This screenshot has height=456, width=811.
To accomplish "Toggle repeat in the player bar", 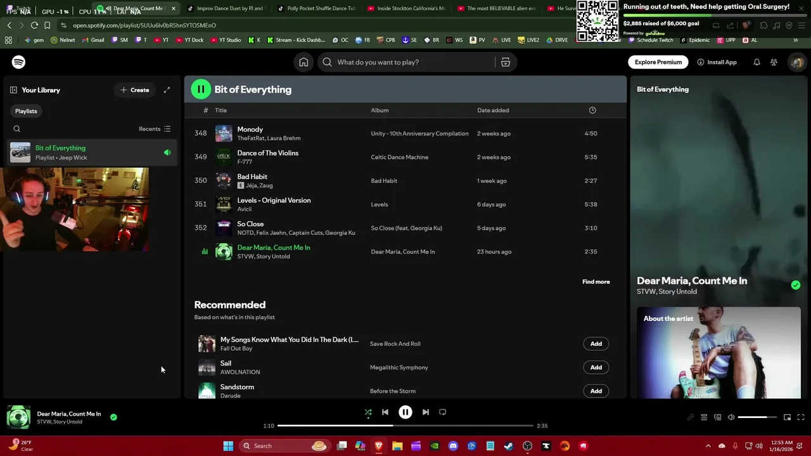I will [x=443, y=412].
